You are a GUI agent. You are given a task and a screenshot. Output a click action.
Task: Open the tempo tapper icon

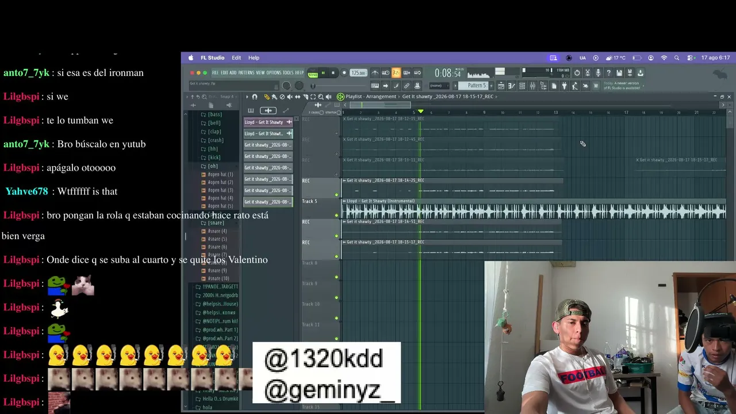coord(574,86)
